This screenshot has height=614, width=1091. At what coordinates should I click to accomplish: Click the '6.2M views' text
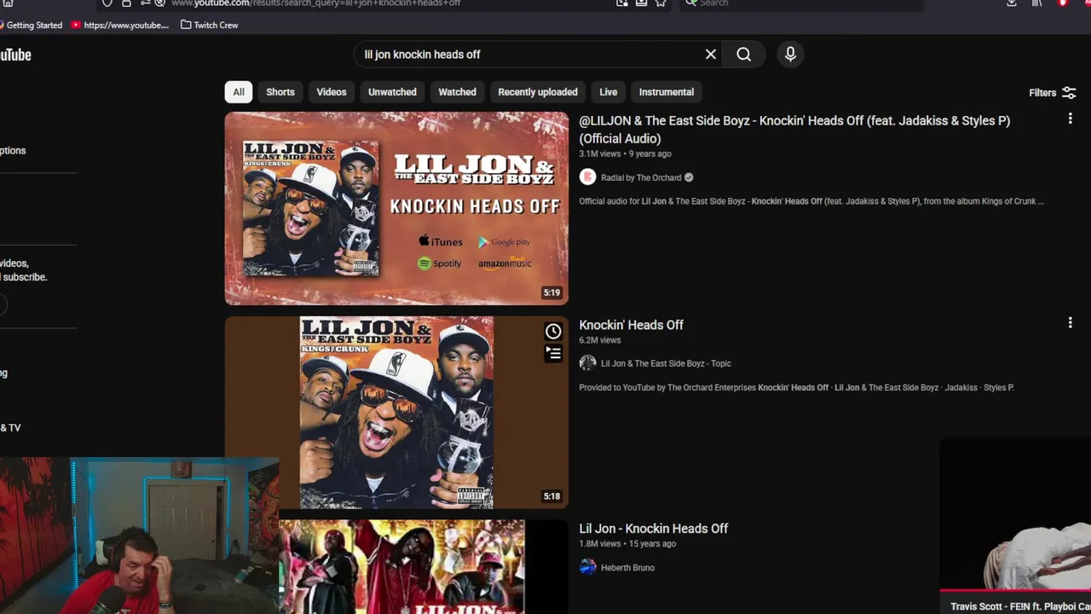[x=600, y=340]
